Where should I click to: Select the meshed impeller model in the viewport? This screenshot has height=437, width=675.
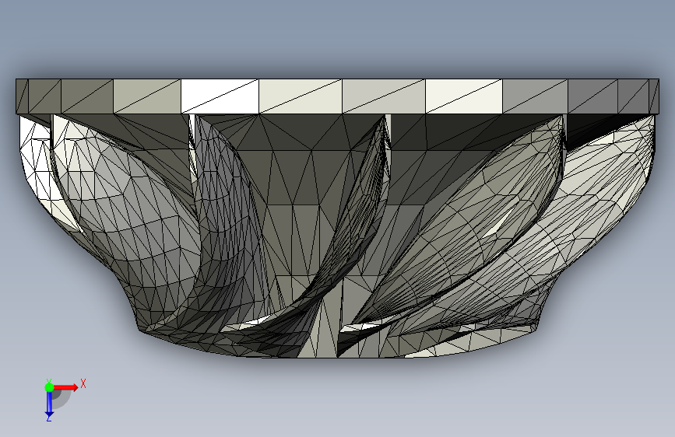(337, 218)
